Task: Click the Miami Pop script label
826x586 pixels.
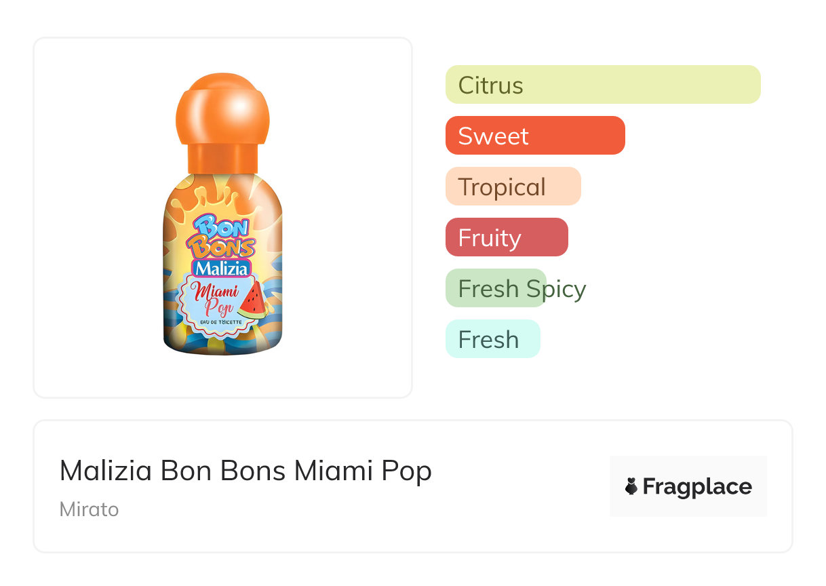Action: [216, 298]
